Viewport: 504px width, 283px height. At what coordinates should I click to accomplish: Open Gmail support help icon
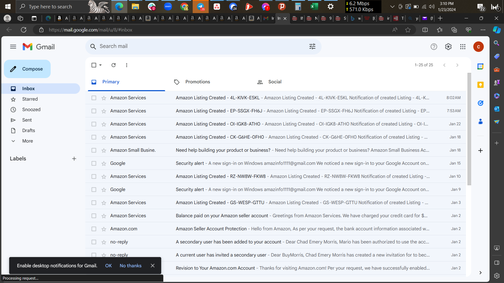point(434,47)
